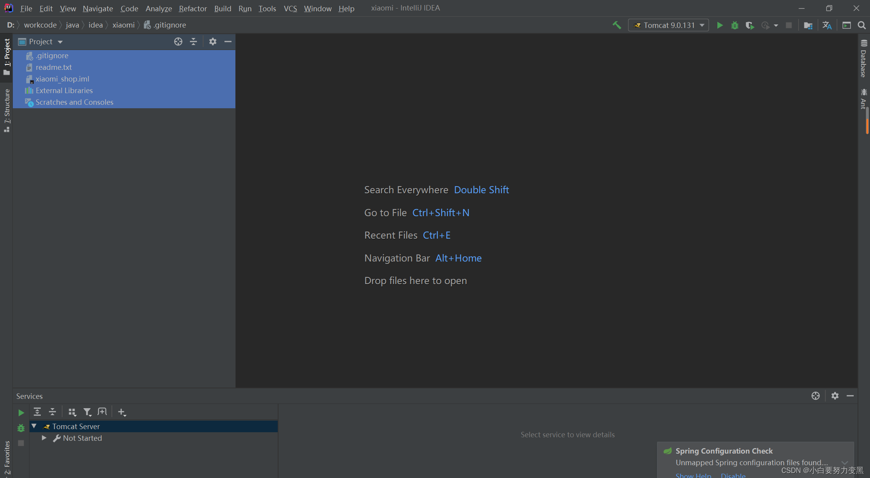Run the Tomcat configuration with the green play icon

pyautogui.click(x=720, y=25)
